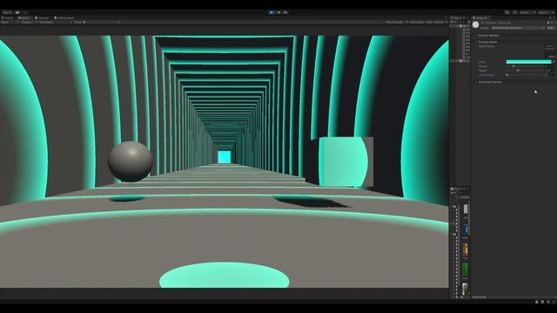The image size is (557, 313).
Task: Expand the Advanced Options section
Action: pyautogui.click(x=489, y=82)
